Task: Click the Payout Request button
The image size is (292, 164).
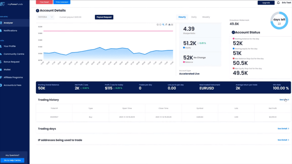Action: tap(104, 17)
